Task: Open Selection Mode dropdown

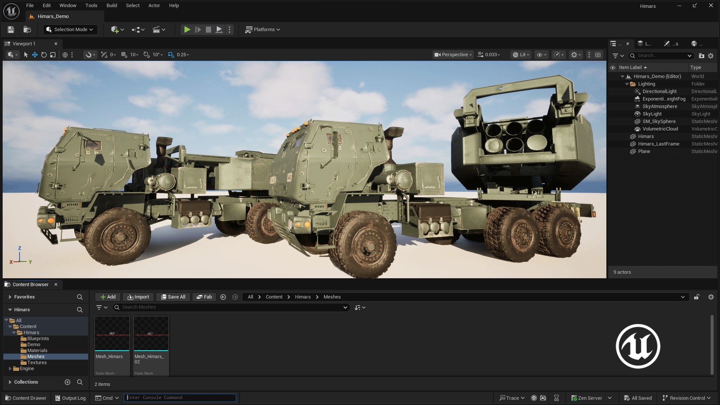Action: click(x=70, y=30)
